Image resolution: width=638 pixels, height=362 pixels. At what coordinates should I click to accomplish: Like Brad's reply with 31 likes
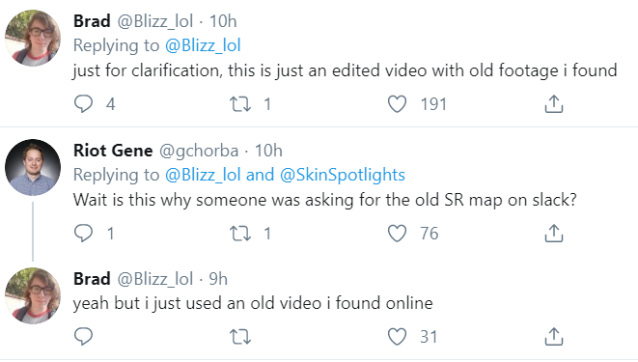pyautogui.click(x=397, y=337)
